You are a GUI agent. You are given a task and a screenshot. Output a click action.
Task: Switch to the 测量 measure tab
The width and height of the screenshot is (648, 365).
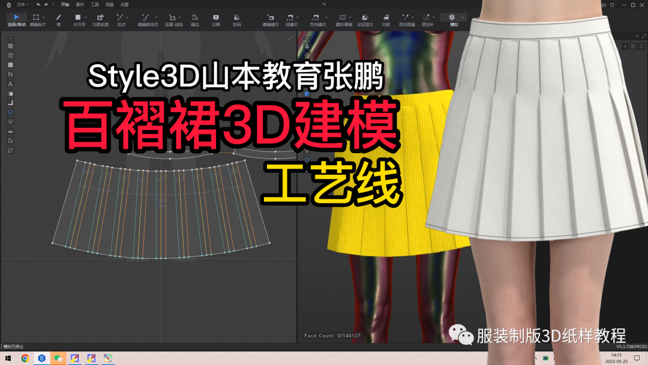click(x=110, y=5)
